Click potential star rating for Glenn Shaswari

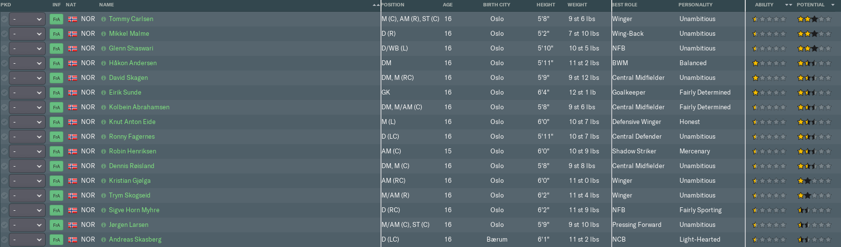814,49
